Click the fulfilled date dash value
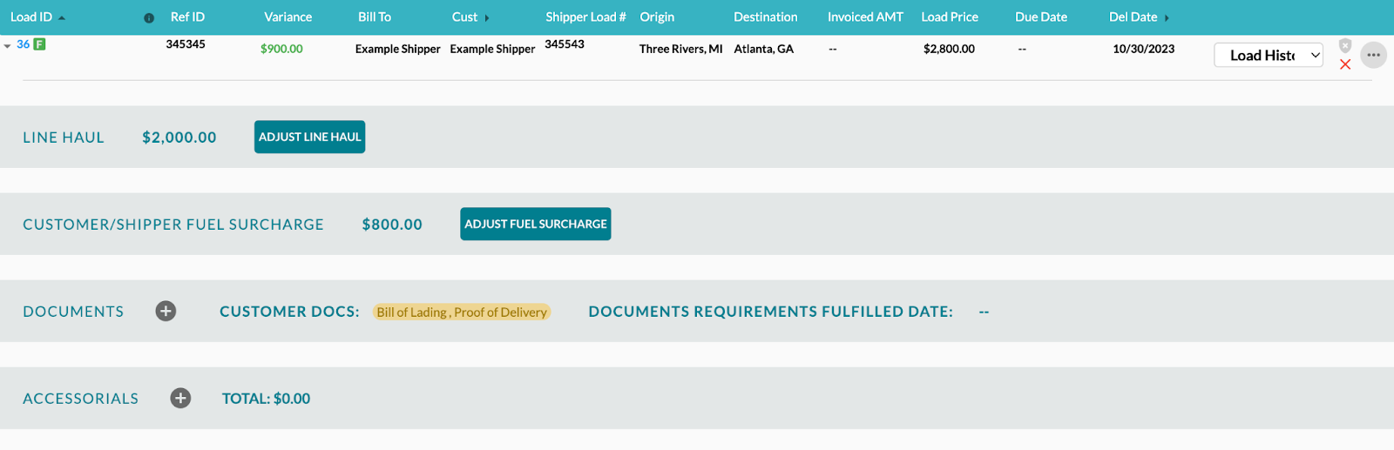The image size is (1394, 450). pyautogui.click(x=984, y=312)
